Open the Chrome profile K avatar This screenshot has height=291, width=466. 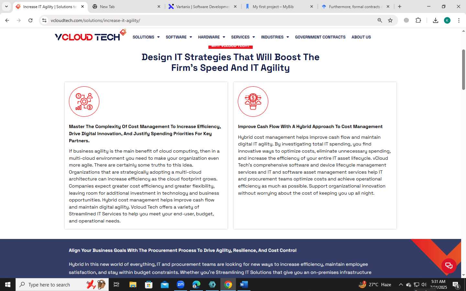tap(447, 20)
